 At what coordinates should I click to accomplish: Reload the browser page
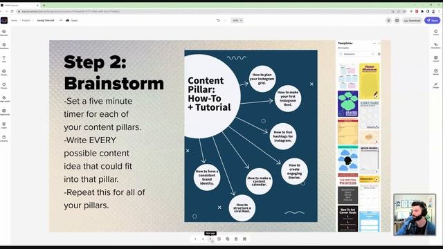(x=12, y=11)
